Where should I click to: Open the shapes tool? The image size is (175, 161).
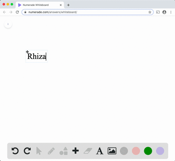[63, 151]
